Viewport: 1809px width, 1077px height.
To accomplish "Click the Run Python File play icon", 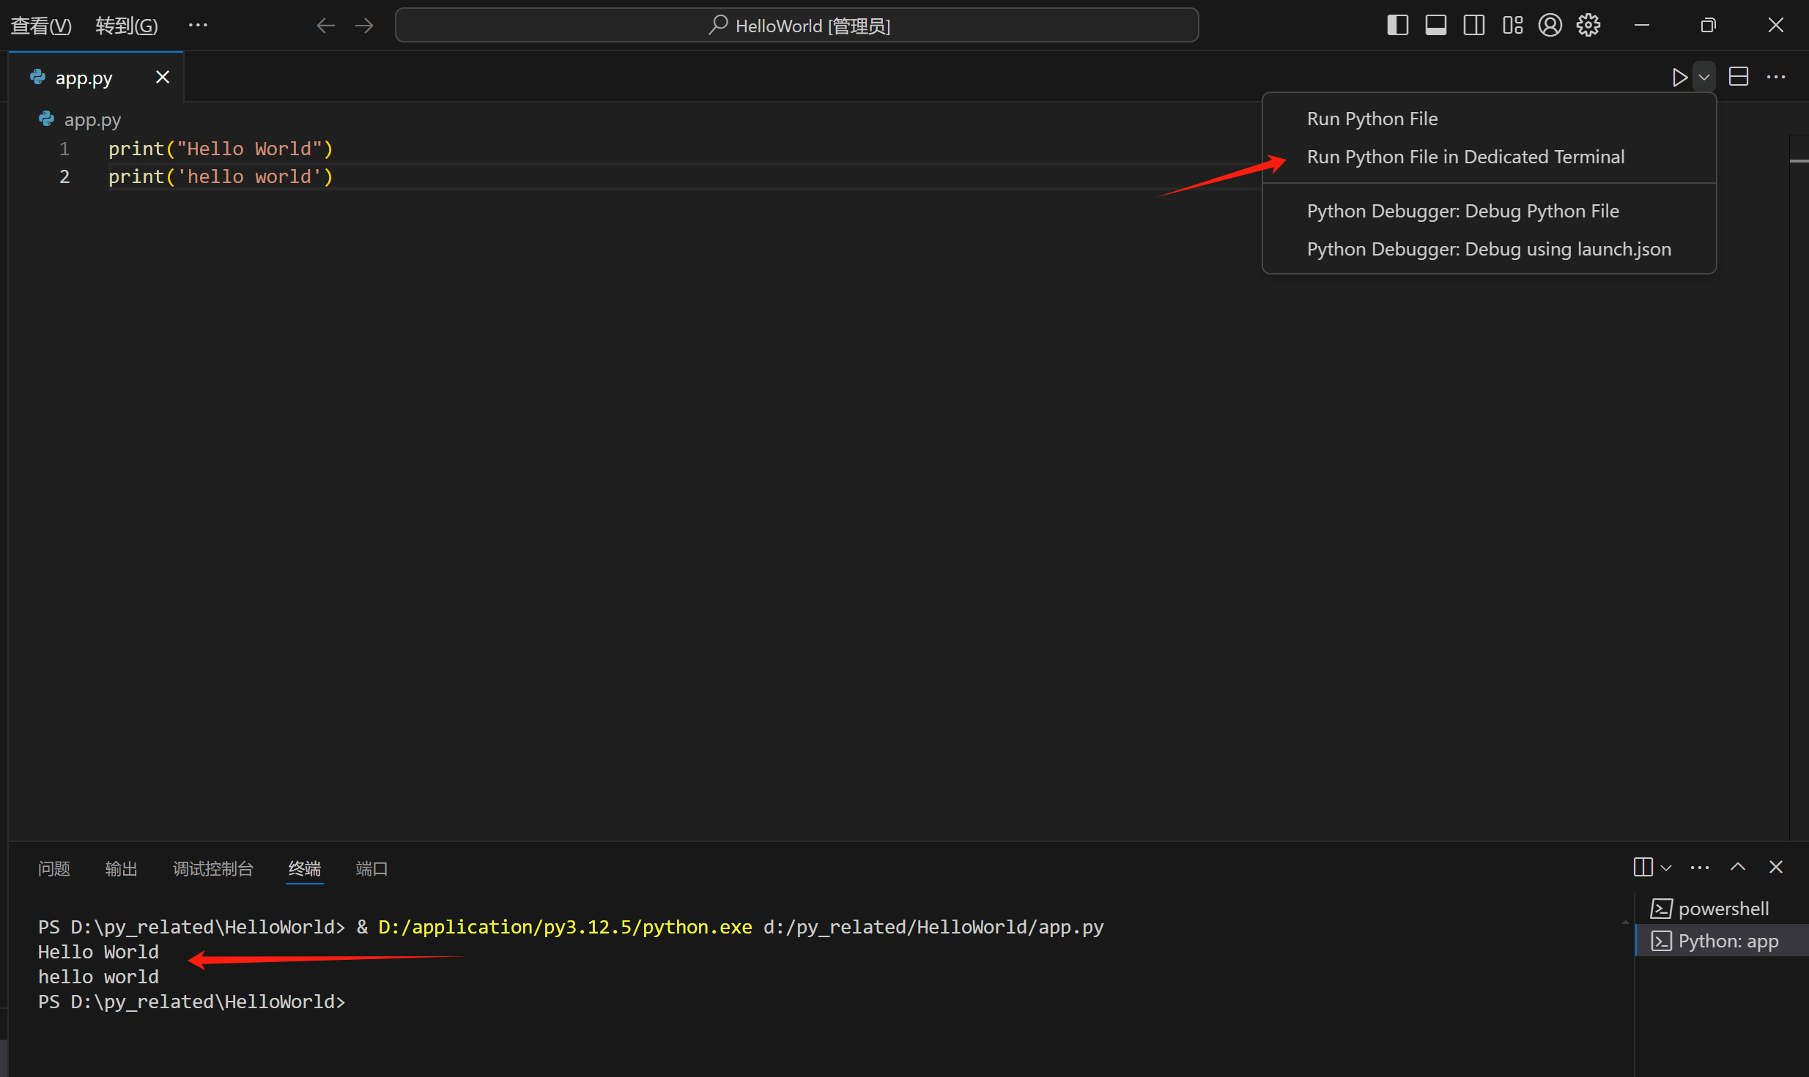I will click(1679, 77).
